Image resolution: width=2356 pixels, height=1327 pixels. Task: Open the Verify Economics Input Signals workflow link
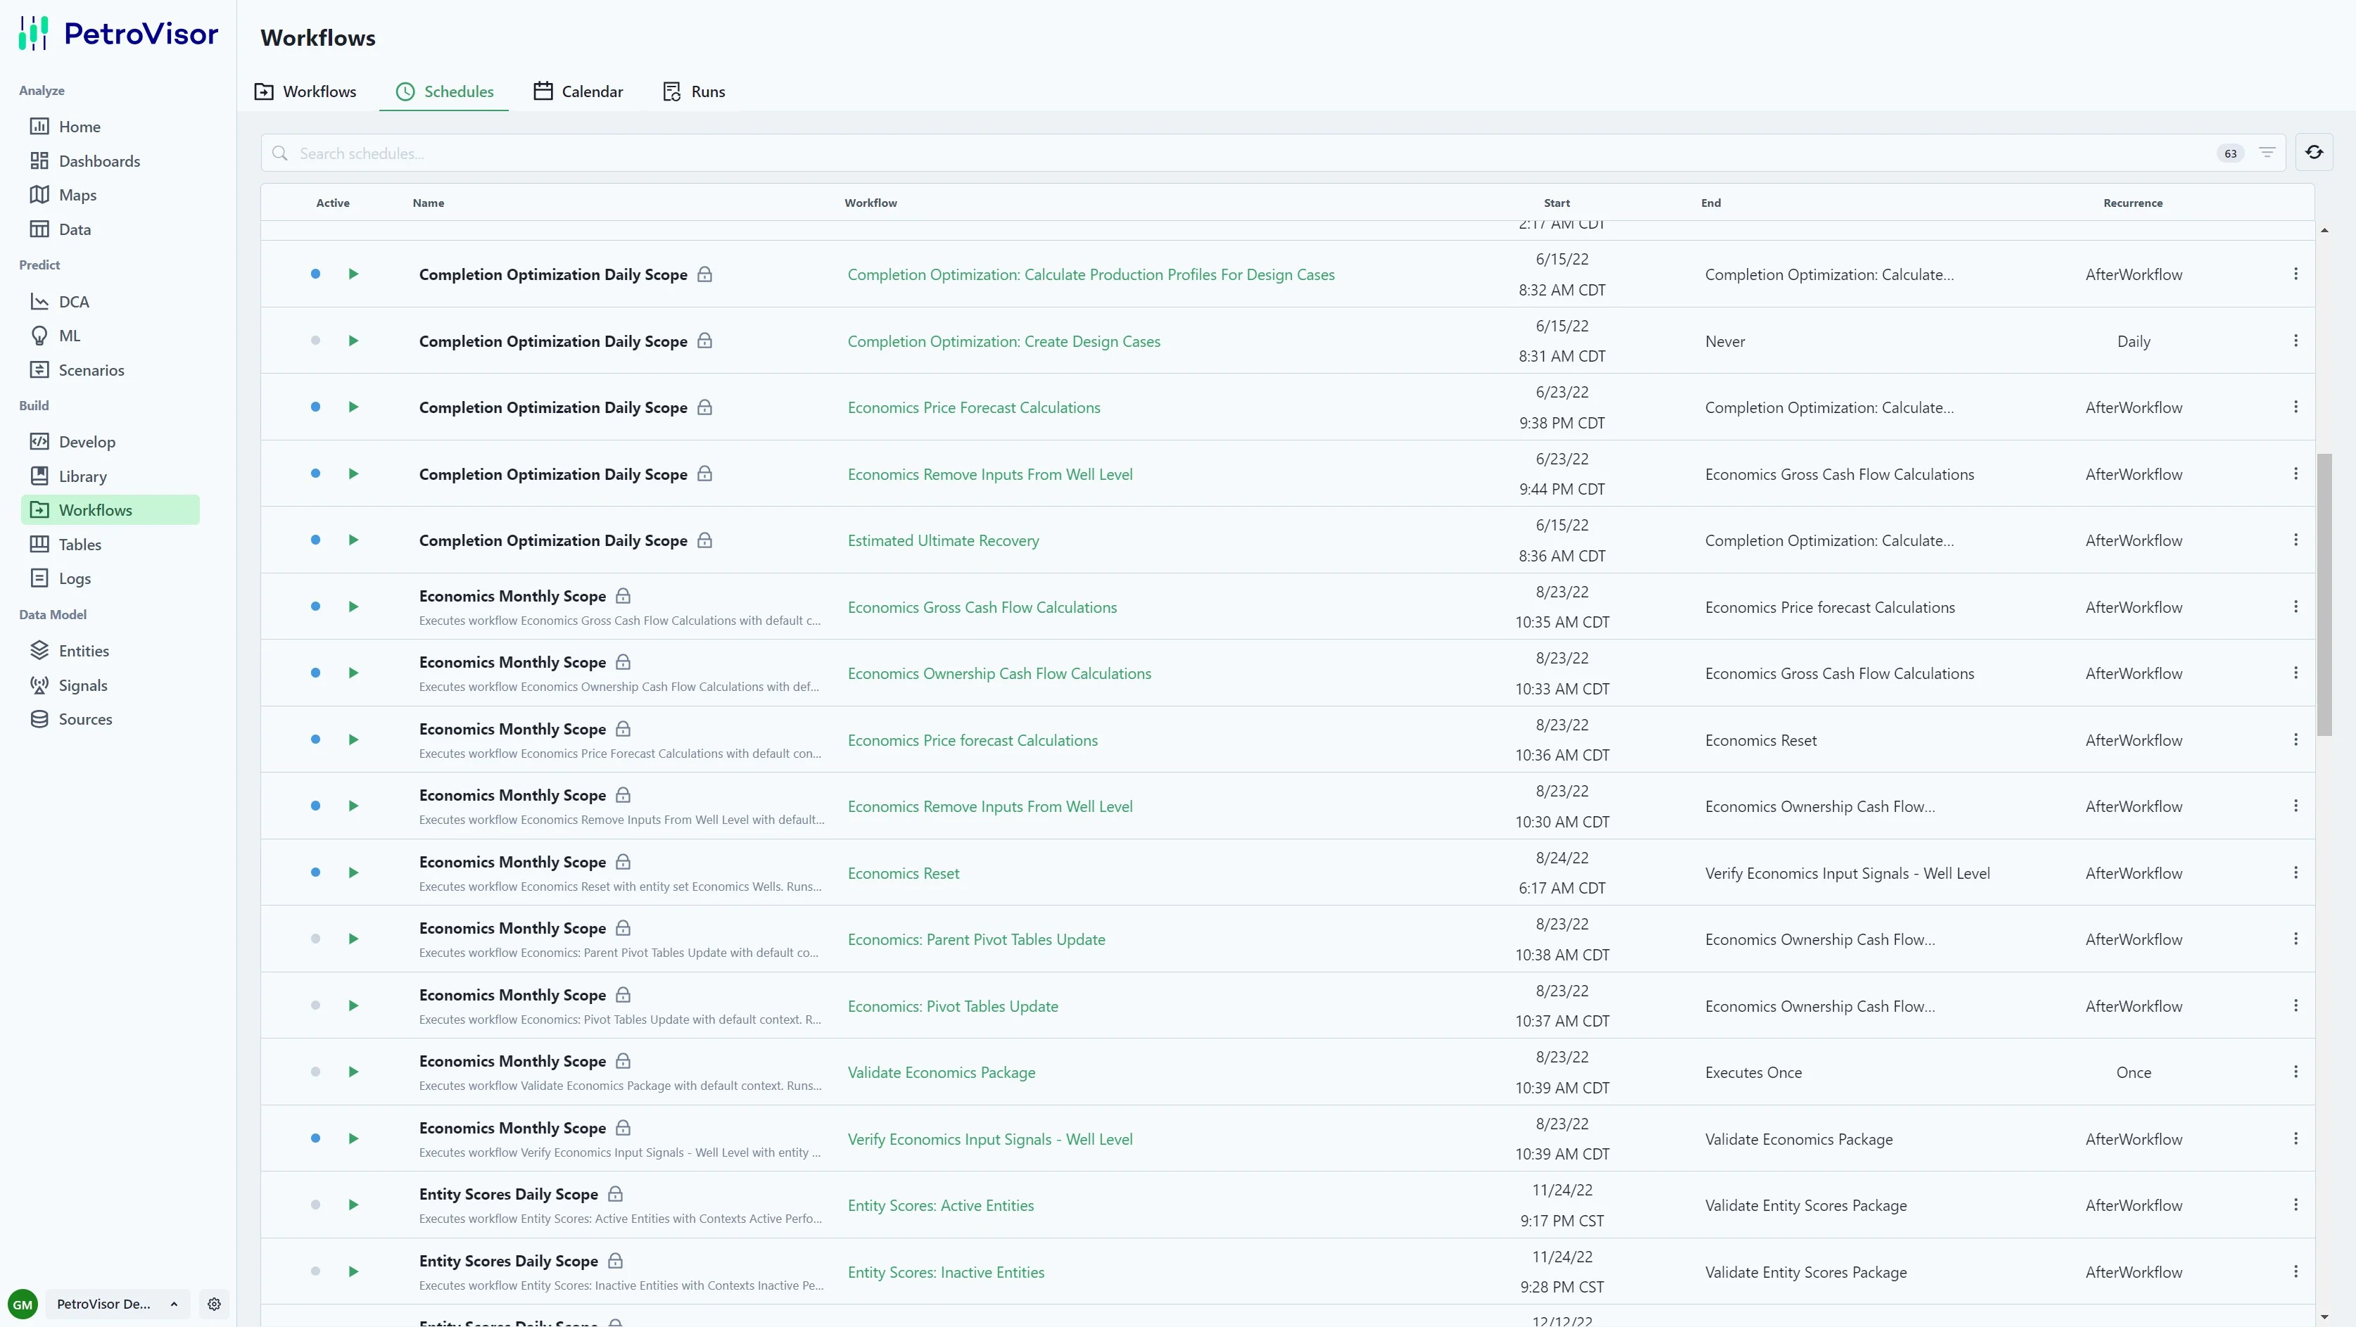click(989, 1138)
